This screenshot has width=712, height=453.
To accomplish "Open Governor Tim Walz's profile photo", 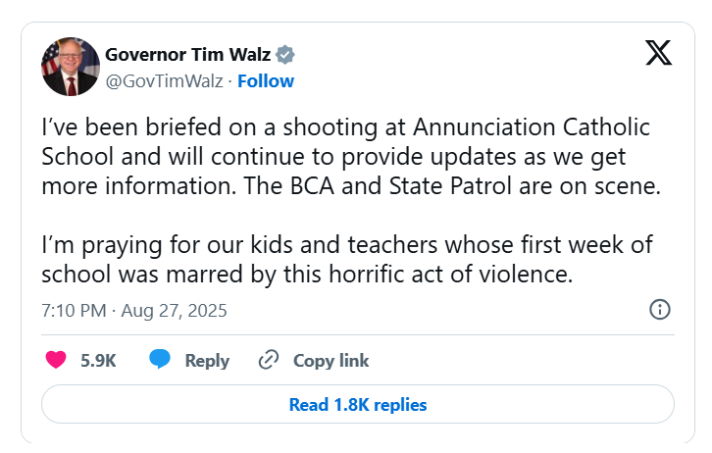I will (70, 67).
